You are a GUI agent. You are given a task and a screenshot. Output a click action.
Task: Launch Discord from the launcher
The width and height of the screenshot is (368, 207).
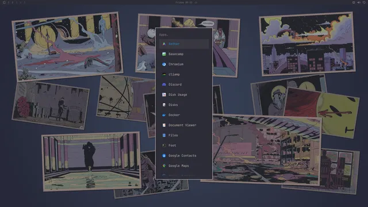coord(184,85)
